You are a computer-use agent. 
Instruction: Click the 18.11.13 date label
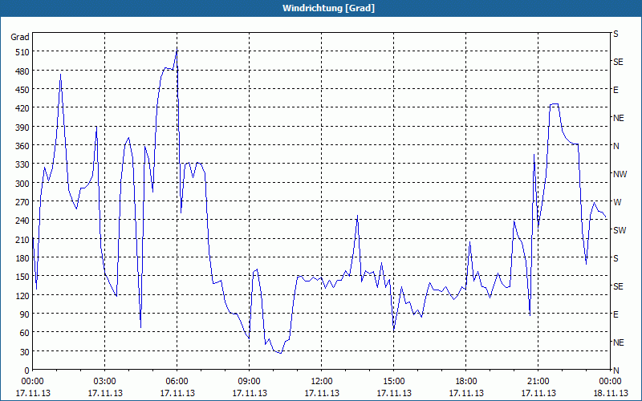tap(610, 393)
